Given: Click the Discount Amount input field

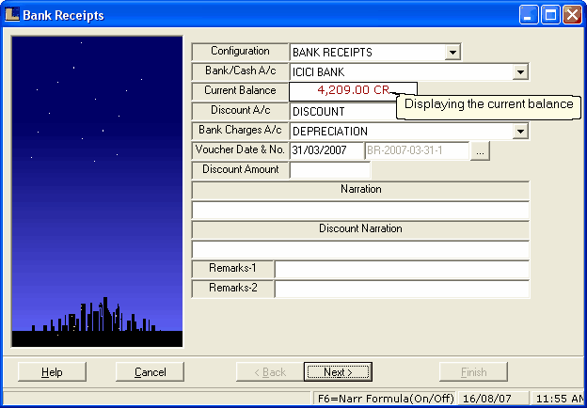Looking at the screenshot, I should (330, 170).
